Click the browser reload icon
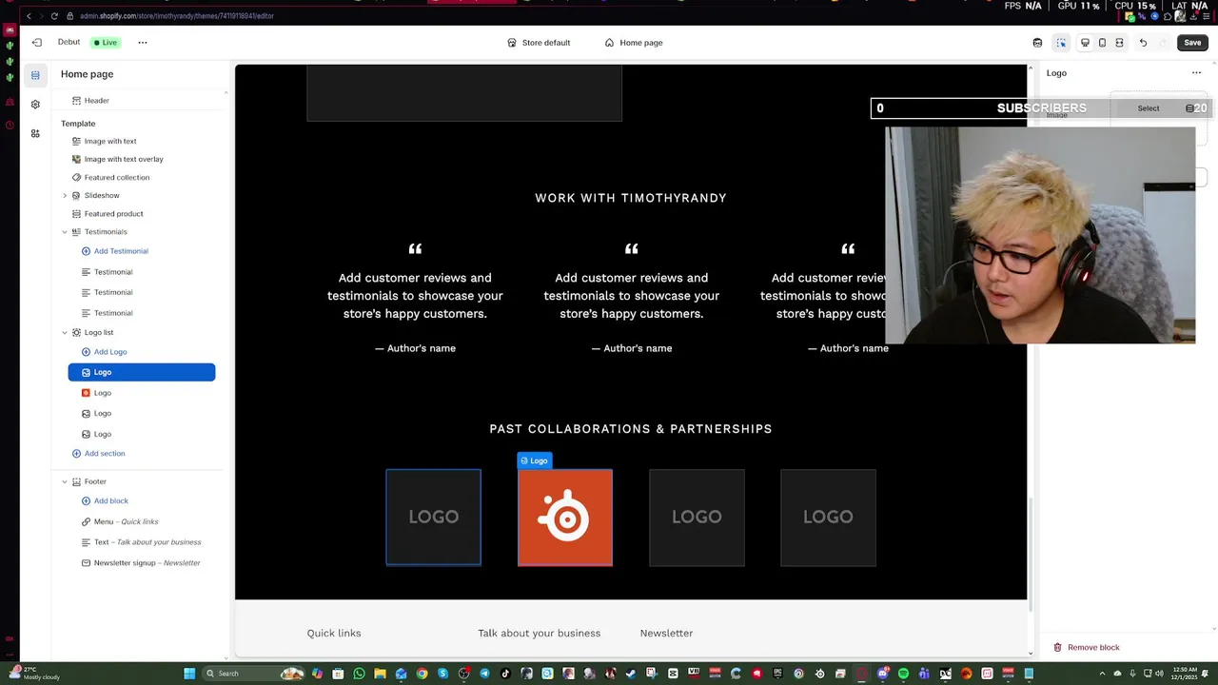Image resolution: width=1218 pixels, height=685 pixels. tap(54, 16)
